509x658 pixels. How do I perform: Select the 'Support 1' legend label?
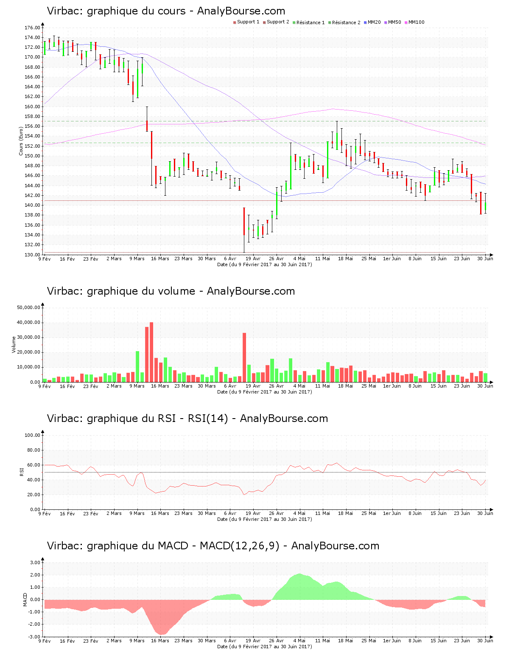click(x=248, y=22)
